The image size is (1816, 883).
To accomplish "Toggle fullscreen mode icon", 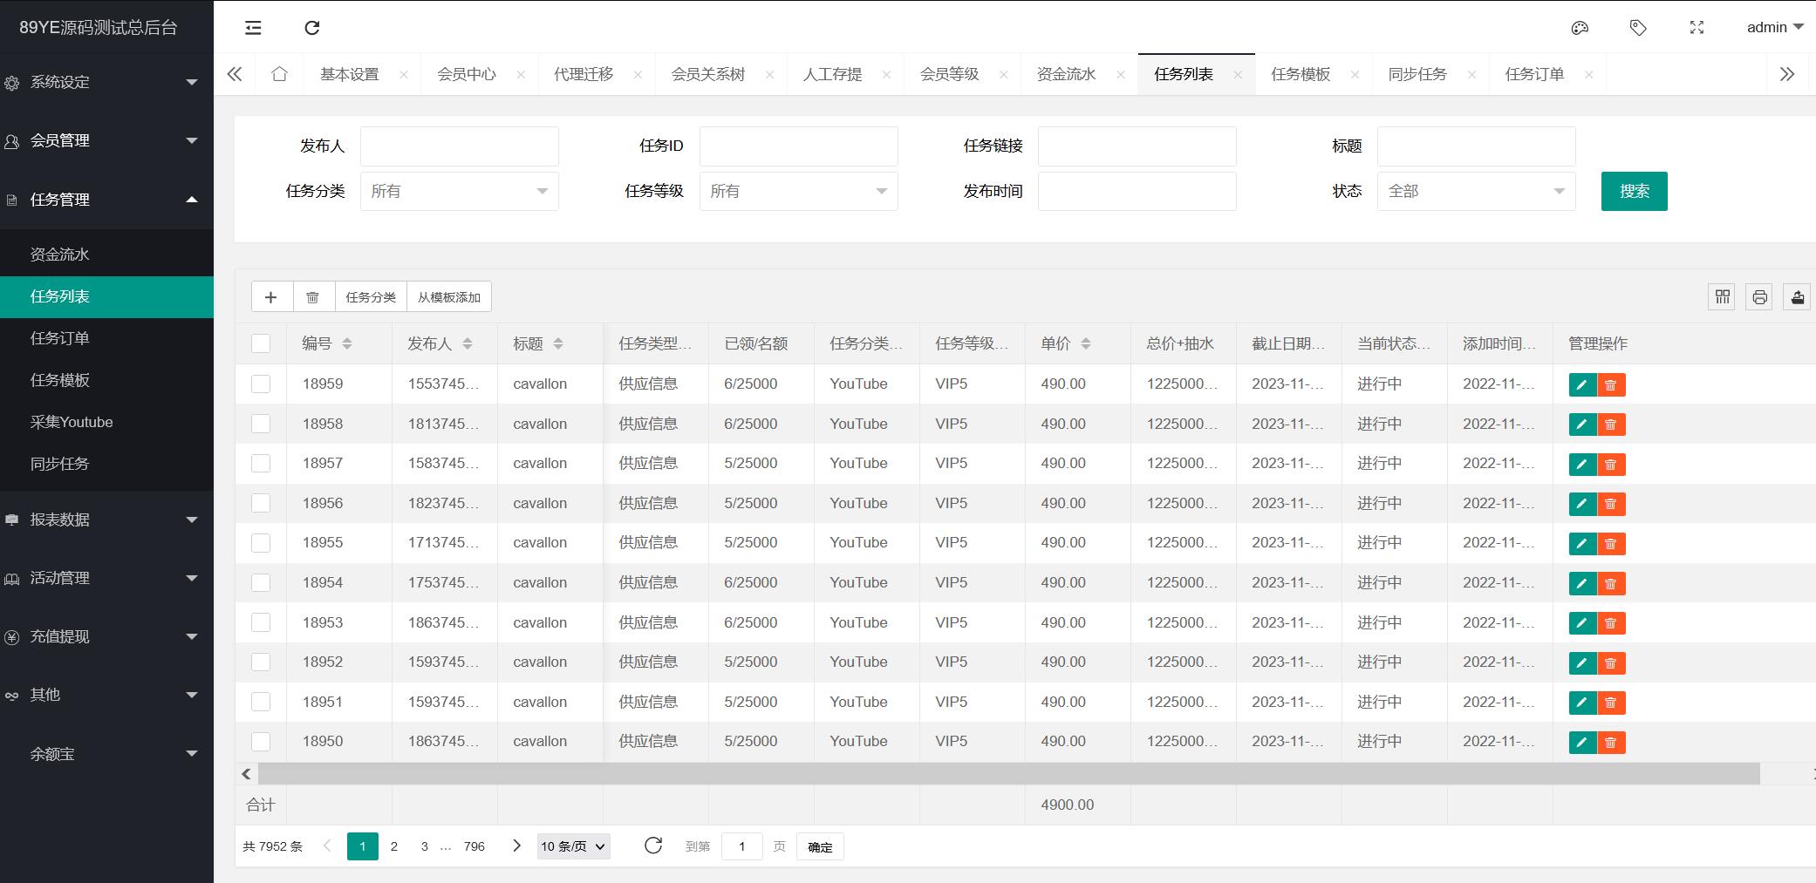I will (x=1697, y=28).
